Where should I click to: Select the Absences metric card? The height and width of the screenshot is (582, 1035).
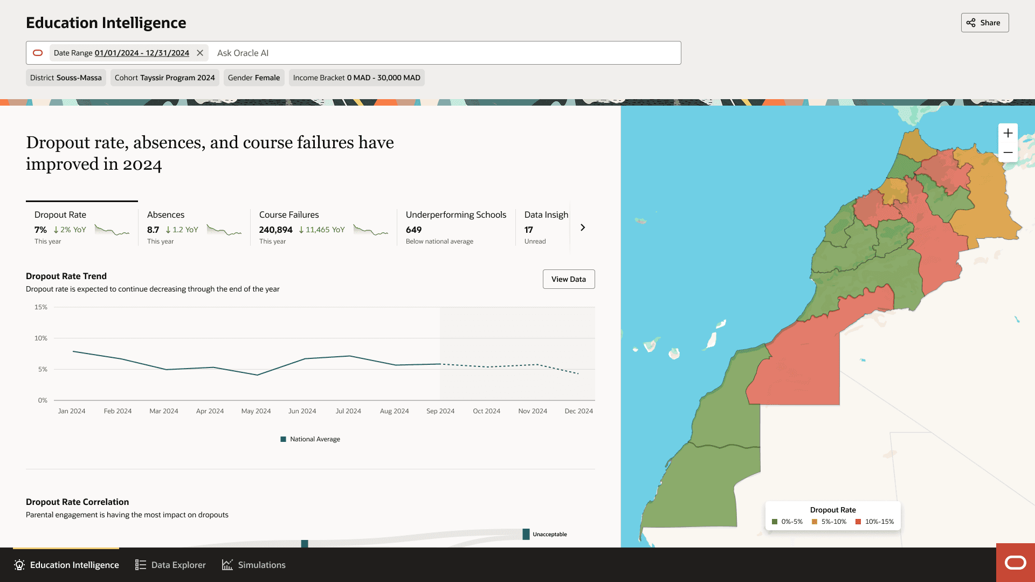coord(194,227)
